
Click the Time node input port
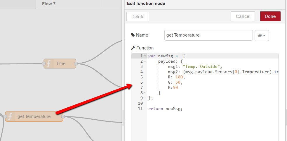click(44, 63)
